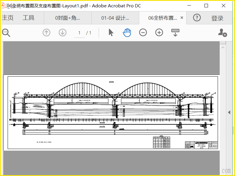Image resolution: width=235 pixels, height=176 pixels.
Task: Open scrolling page display options
Action: coord(175,33)
